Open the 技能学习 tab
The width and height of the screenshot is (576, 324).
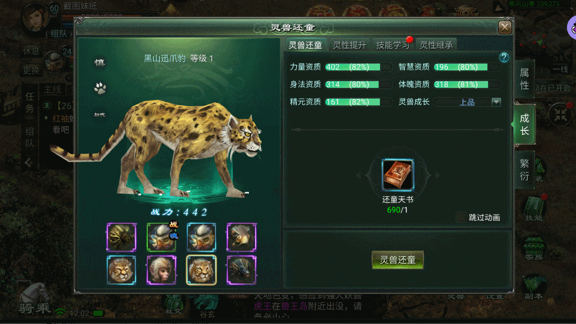tap(393, 45)
